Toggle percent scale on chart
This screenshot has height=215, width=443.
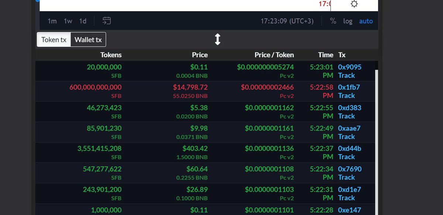pos(333,21)
